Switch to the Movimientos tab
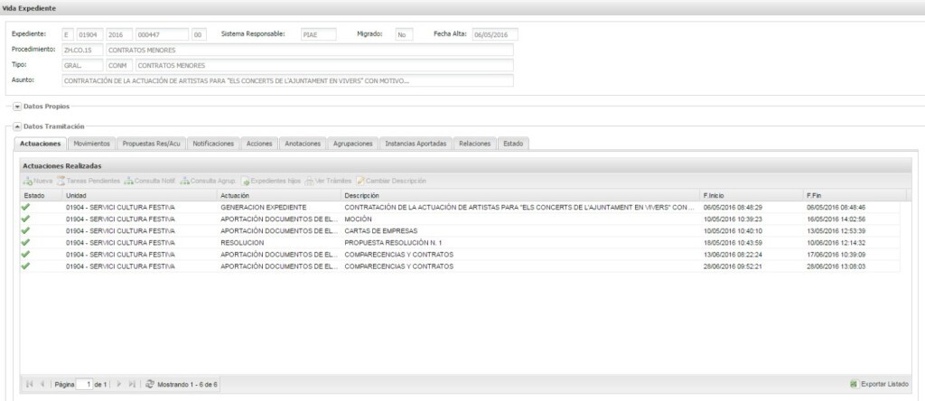The height and width of the screenshot is (401, 925). (91, 144)
